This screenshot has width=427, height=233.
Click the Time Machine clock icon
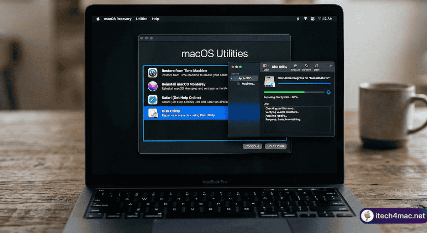coord(153,73)
